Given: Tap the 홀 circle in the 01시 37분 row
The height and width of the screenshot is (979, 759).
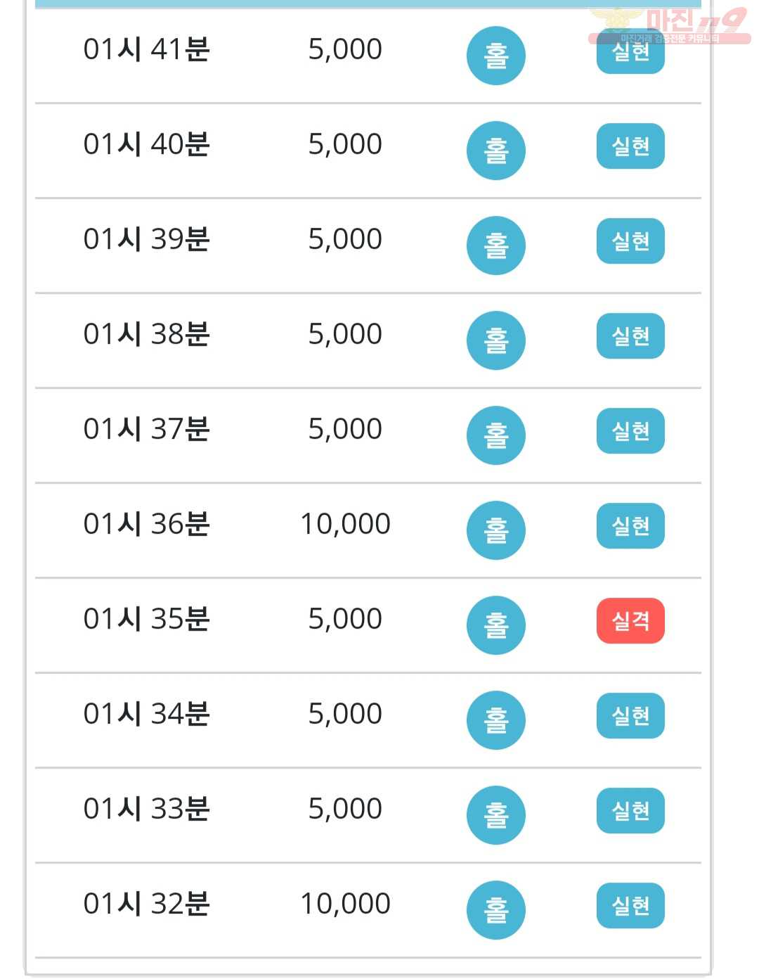Looking at the screenshot, I should click(x=496, y=435).
